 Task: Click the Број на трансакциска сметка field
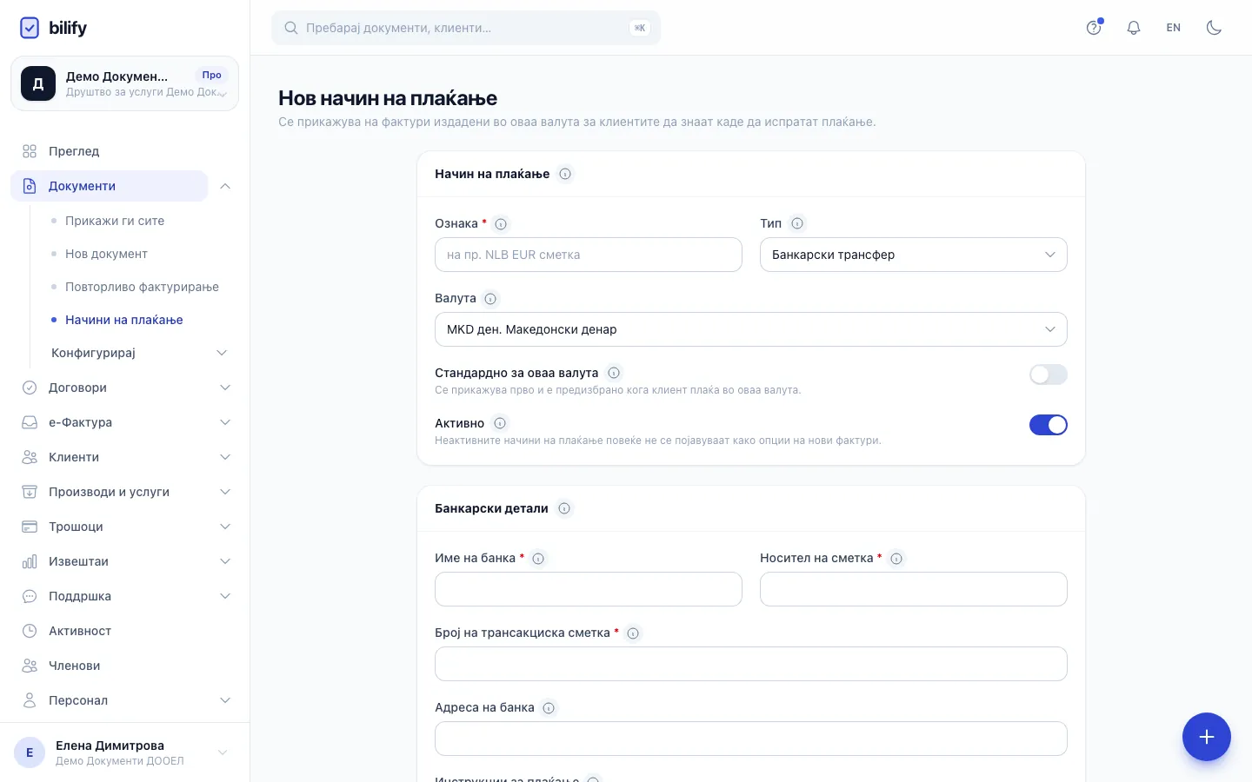click(x=751, y=664)
